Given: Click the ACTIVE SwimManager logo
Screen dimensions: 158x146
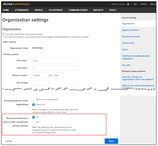Looking at the screenshot, I should (16, 4).
